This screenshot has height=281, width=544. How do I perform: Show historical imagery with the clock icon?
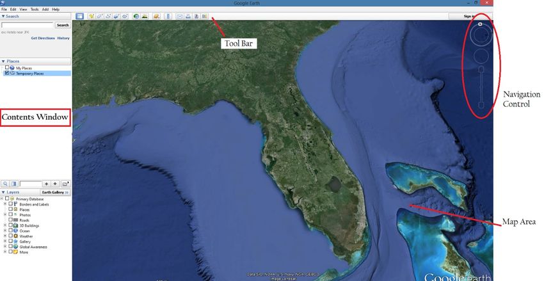click(x=136, y=16)
